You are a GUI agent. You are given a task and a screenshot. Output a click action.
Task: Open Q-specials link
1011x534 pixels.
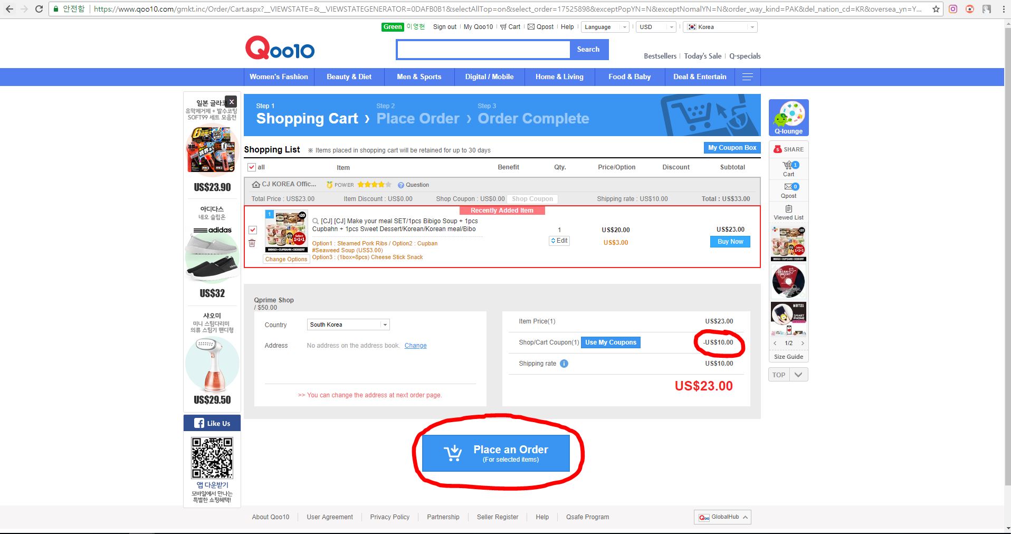pyautogui.click(x=745, y=56)
